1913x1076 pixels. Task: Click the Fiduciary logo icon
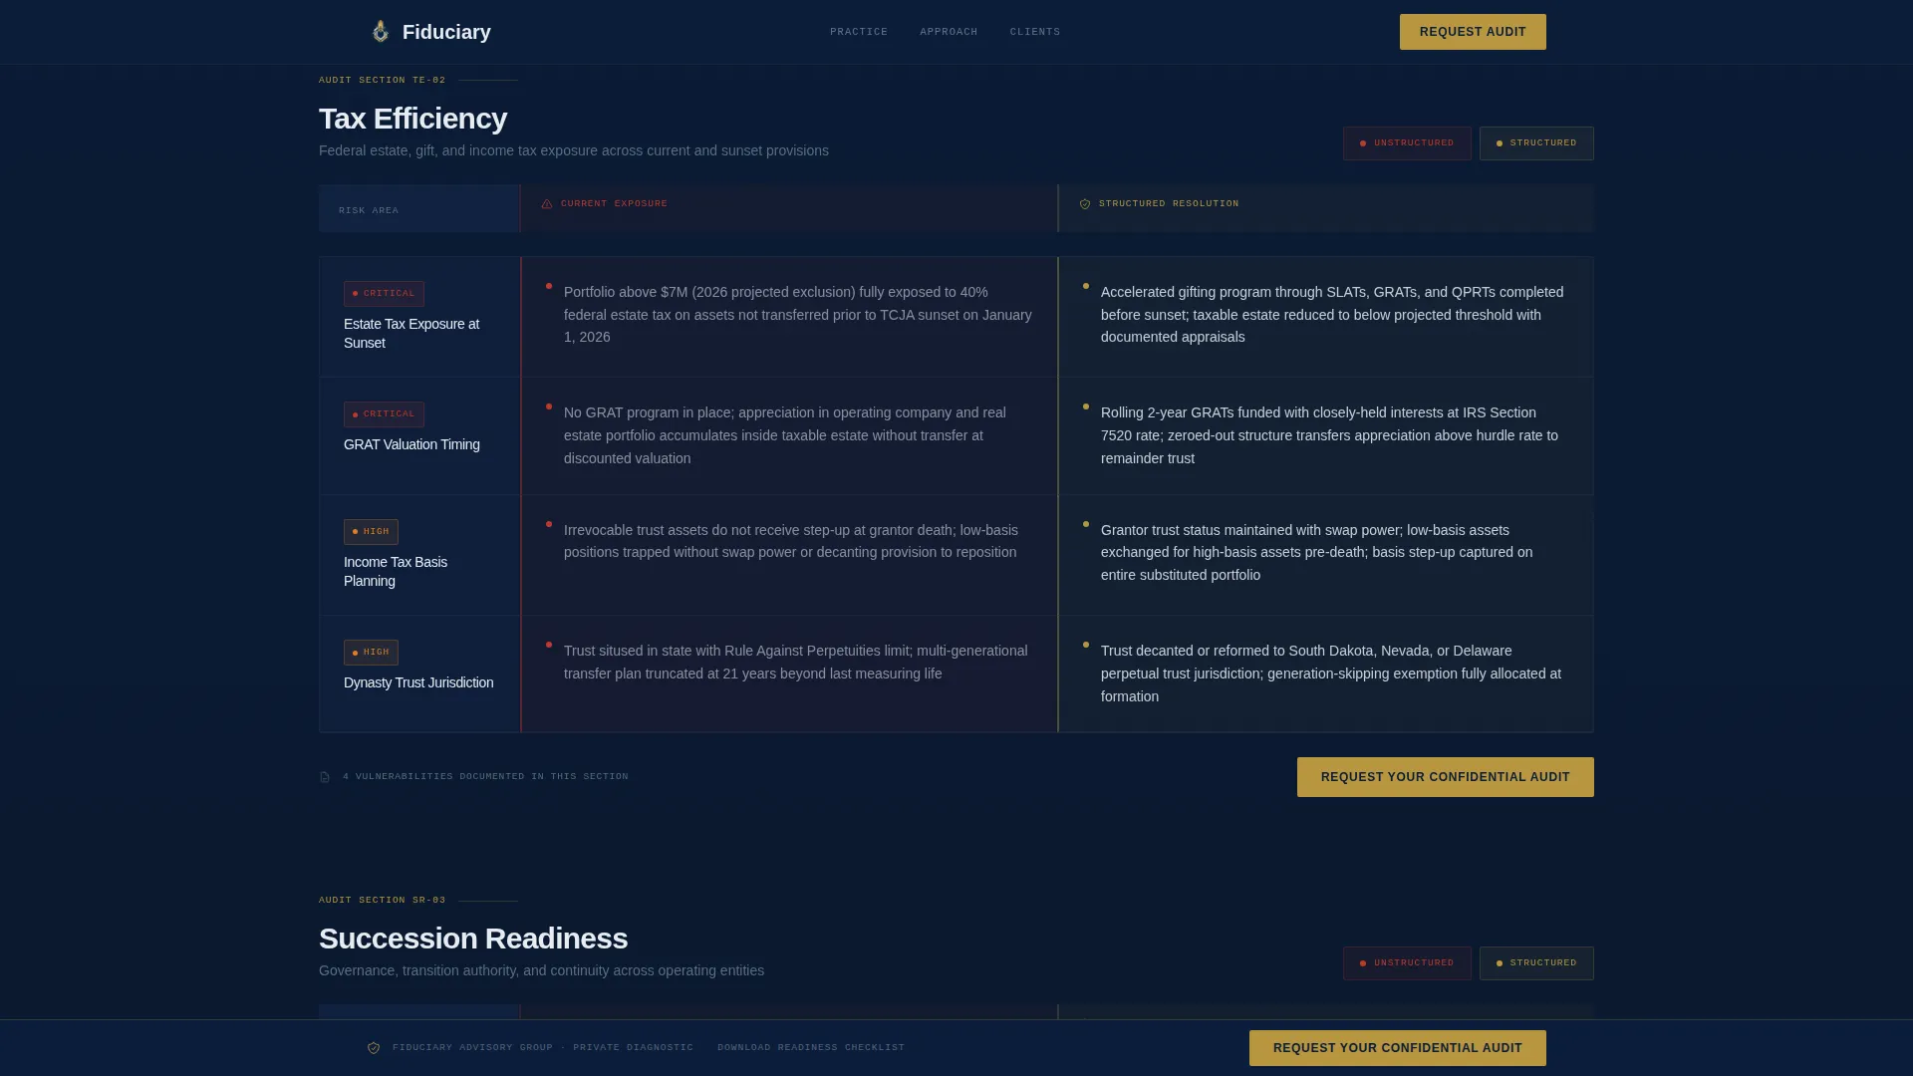pyautogui.click(x=380, y=32)
